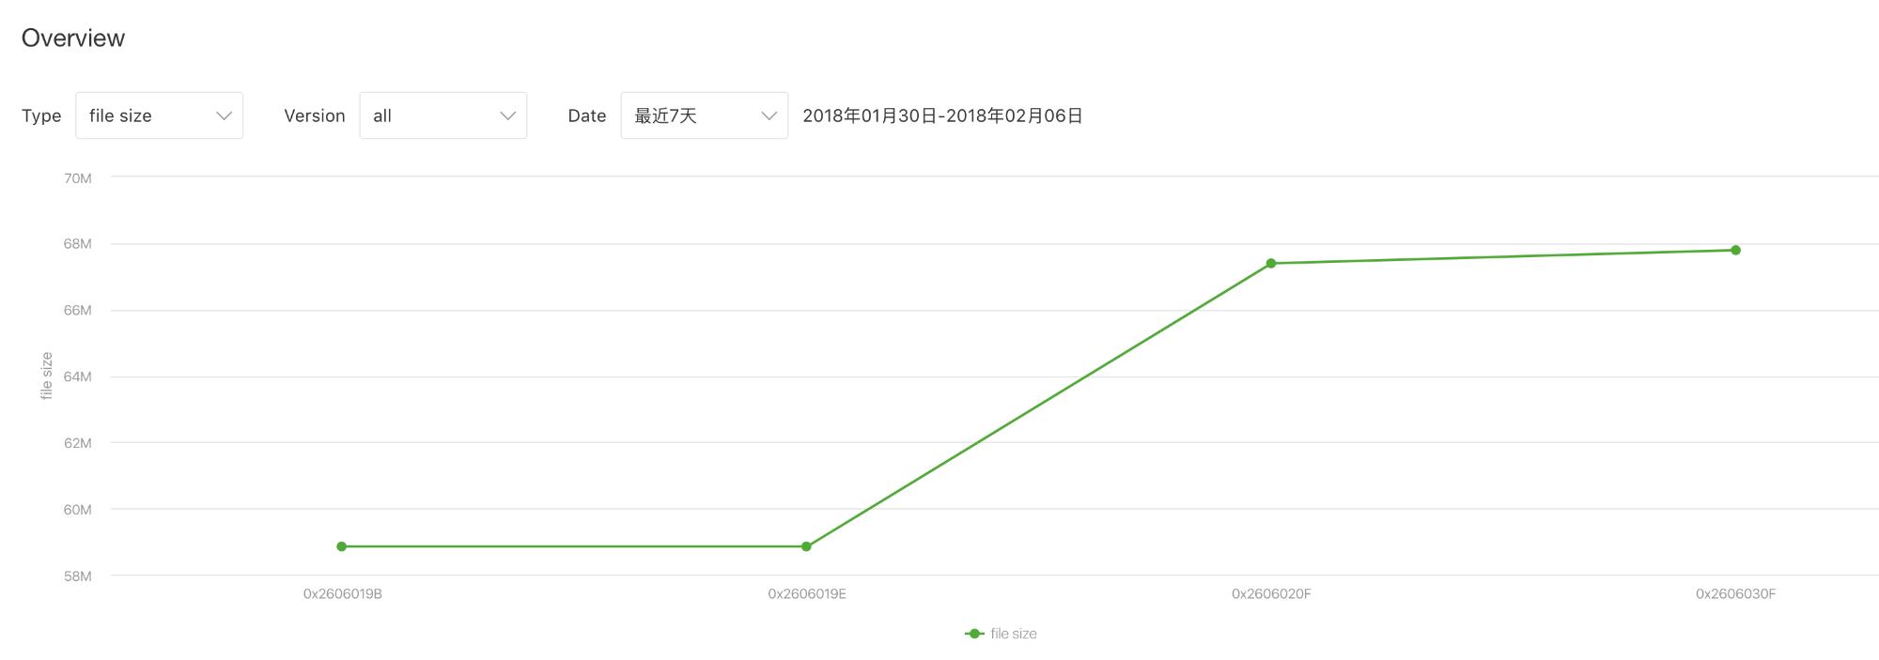Select the data point for 0x2606019E
The image size is (1879, 660).
point(806,546)
